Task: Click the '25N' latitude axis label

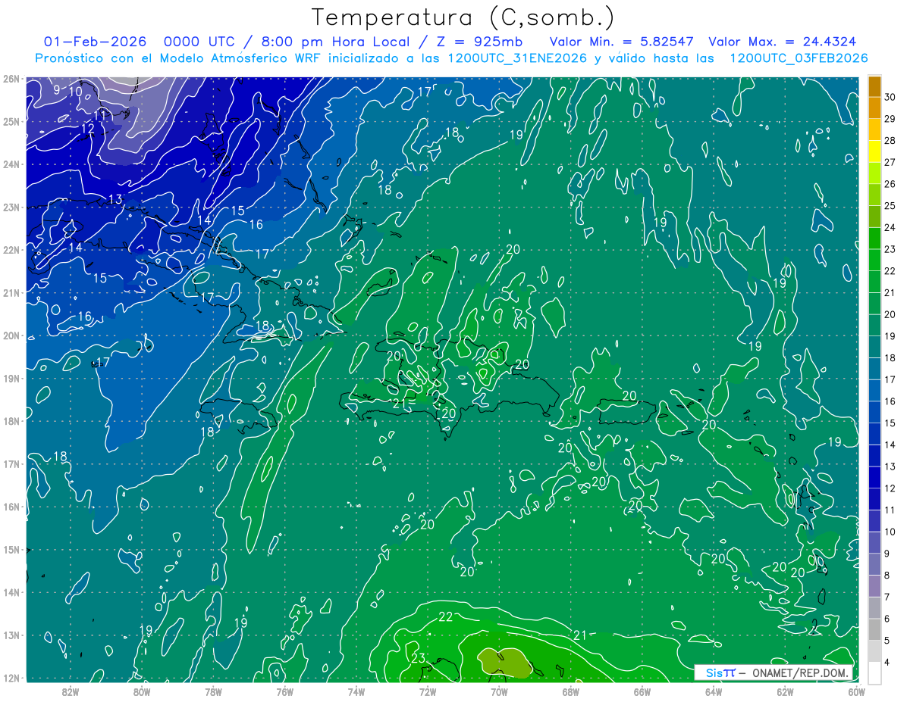Action: (x=11, y=121)
